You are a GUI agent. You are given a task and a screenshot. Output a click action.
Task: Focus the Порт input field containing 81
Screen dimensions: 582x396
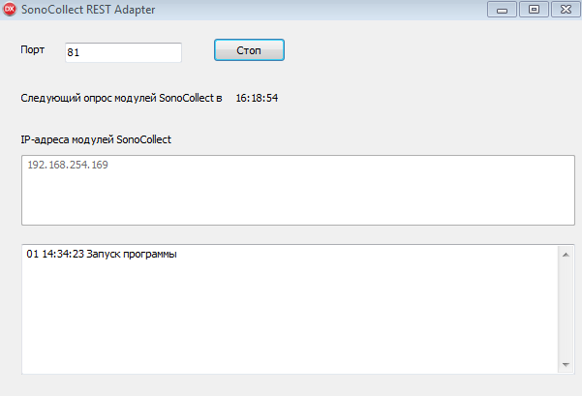pos(123,52)
